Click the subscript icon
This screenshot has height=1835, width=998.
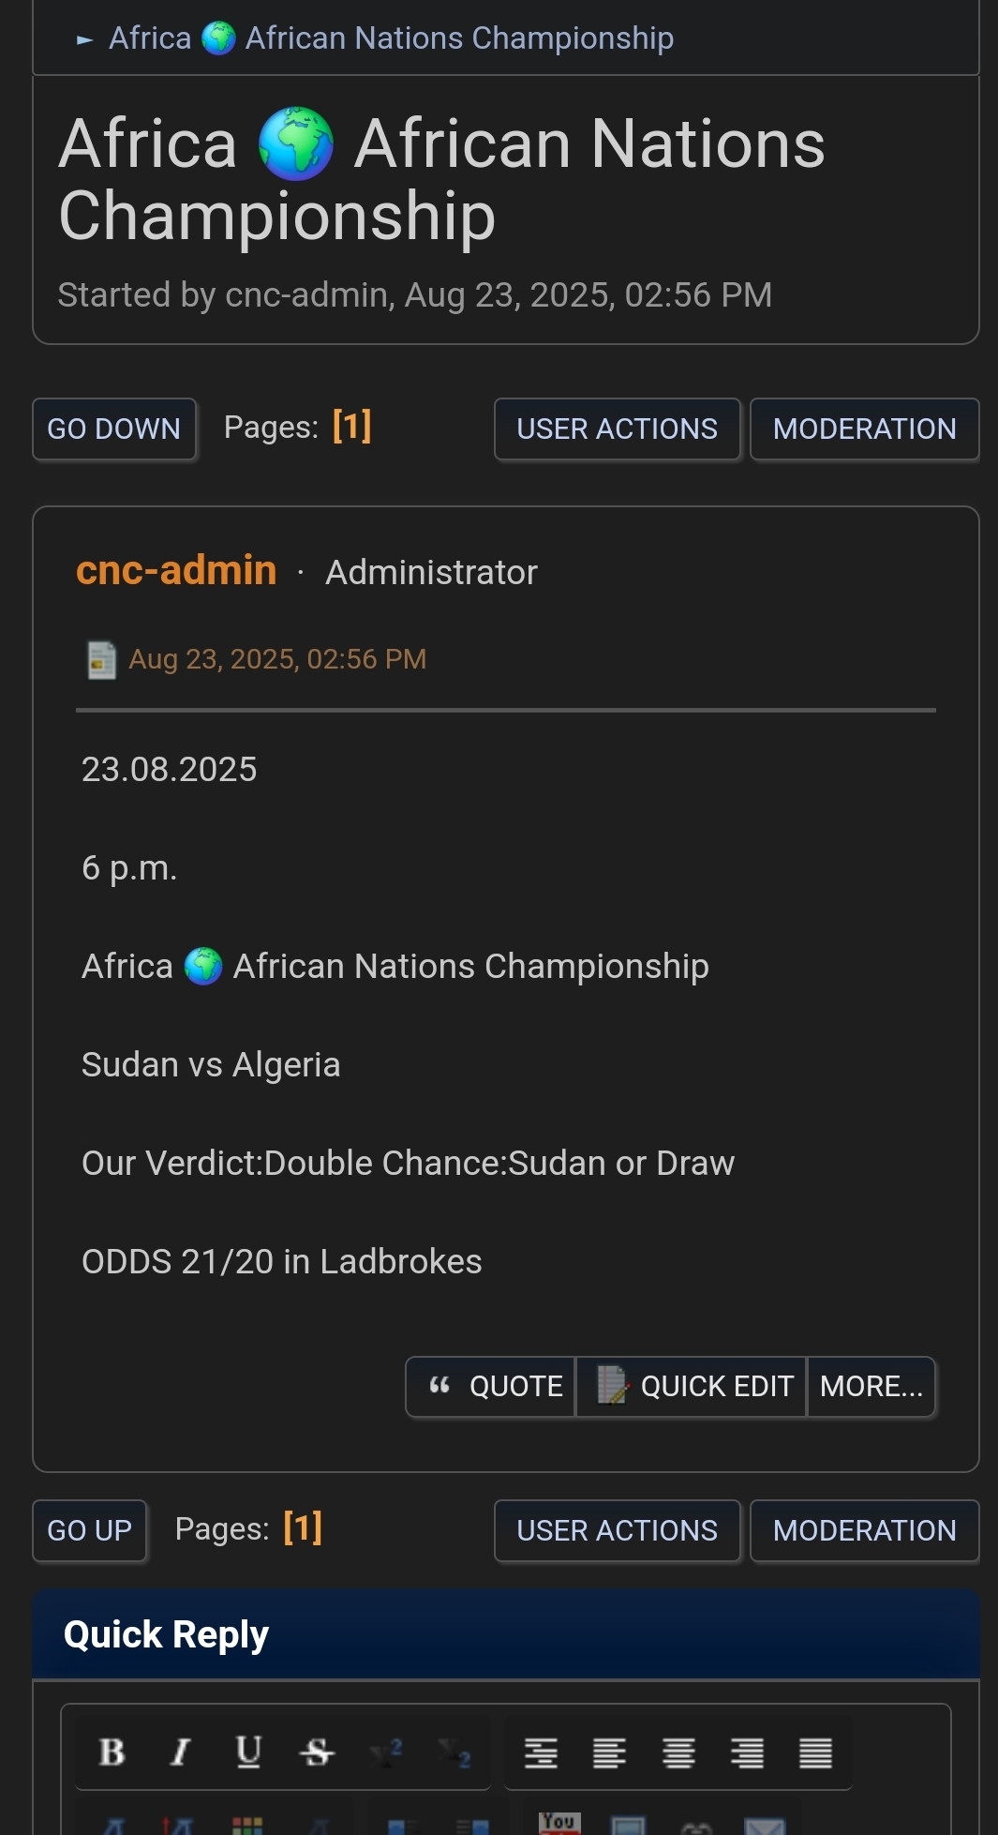454,1752
